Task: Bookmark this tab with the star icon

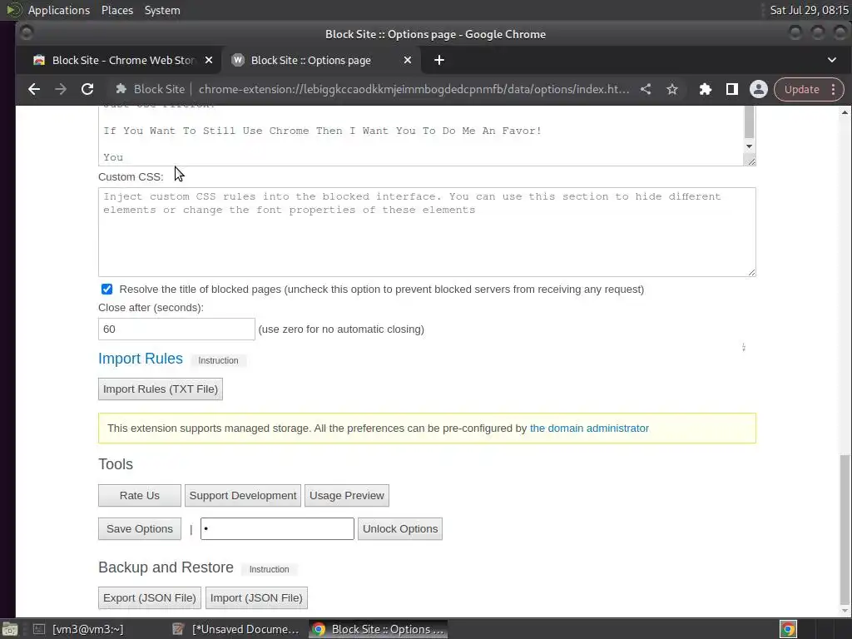Action: click(x=672, y=89)
